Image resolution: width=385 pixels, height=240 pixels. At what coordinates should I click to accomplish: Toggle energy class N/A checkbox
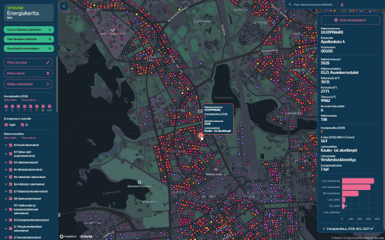[x=49, y=107]
